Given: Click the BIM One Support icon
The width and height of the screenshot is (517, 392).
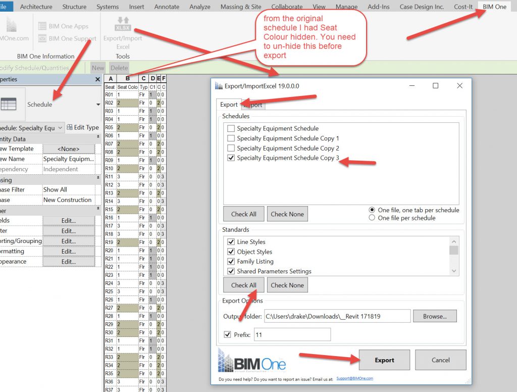Looking at the screenshot, I should [42, 38].
